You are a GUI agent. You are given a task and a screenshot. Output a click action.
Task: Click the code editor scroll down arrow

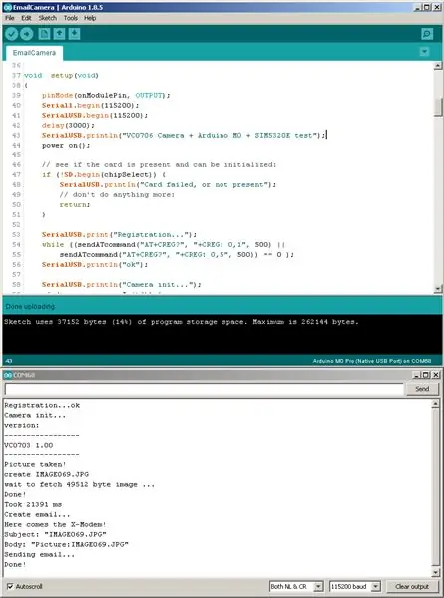438,289
